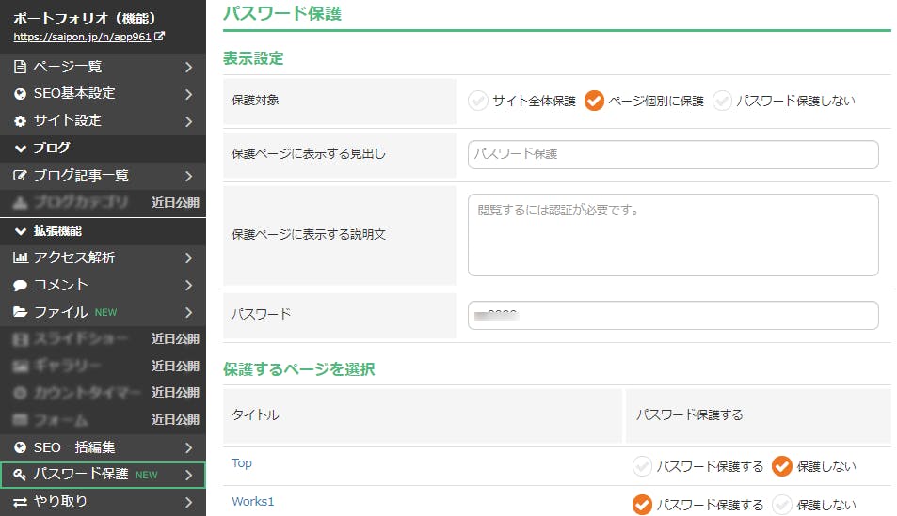
Task: Enable パスワード保護する for the Top page
Action: pyautogui.click(x=643, y=465)
